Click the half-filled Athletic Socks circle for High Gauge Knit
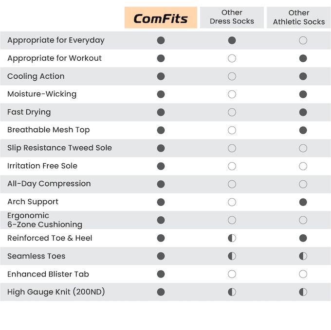 (x=303, y=292)
